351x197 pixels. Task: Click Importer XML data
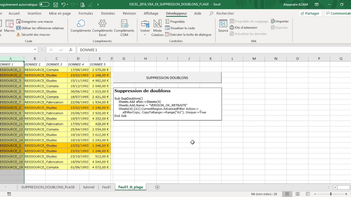coord(280,21)
